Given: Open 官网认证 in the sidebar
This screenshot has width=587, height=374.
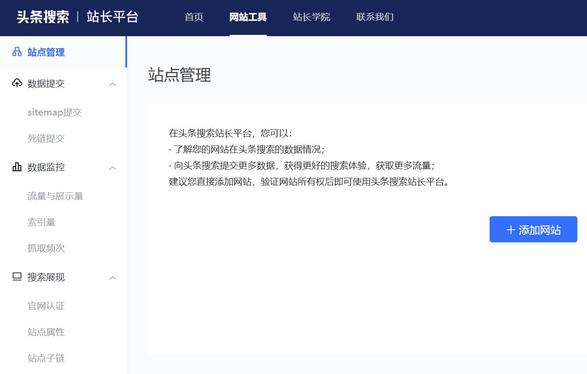Looking at the screenshot, I should coord(46,306).
